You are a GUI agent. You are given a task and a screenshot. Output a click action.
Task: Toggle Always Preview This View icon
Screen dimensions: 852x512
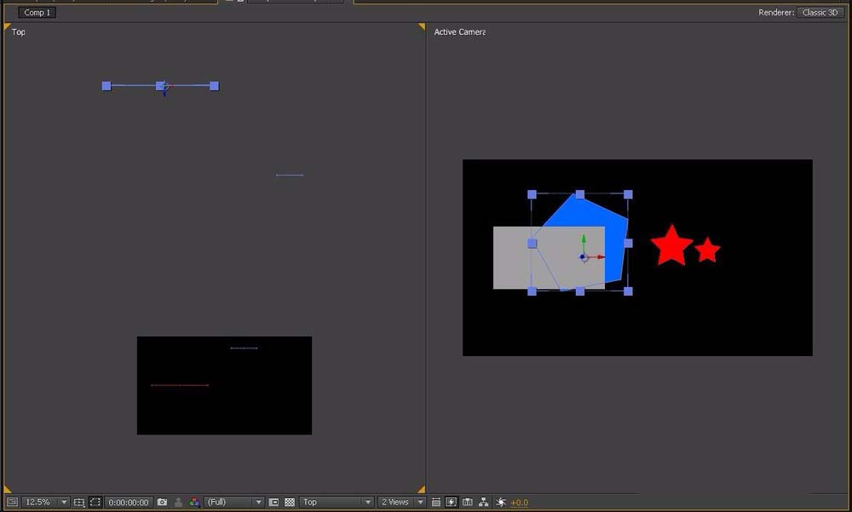coord(12,503)
